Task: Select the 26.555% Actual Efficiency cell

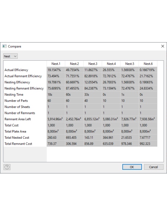Action: click(111, 70)
